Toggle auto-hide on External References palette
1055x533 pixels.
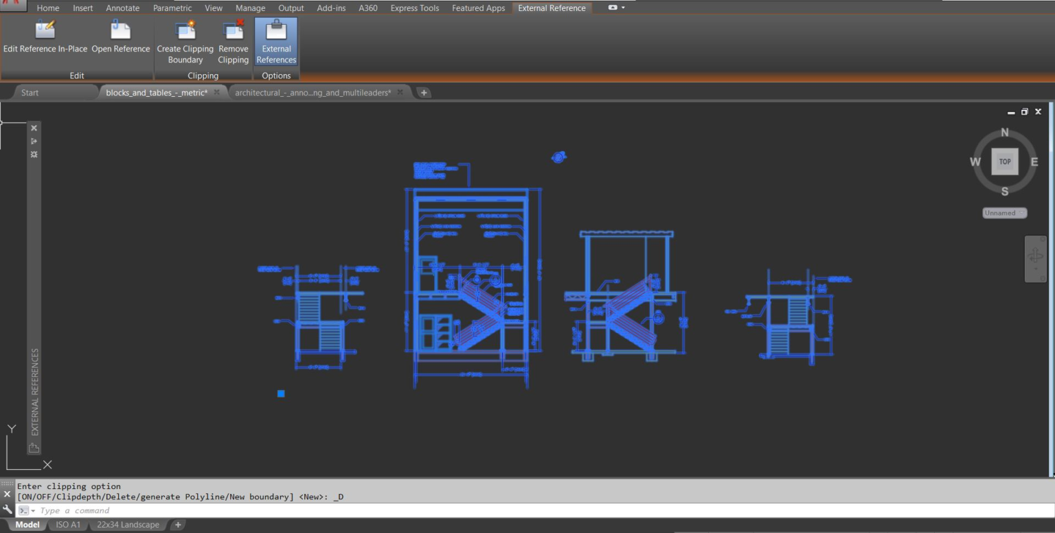(34, 141)
